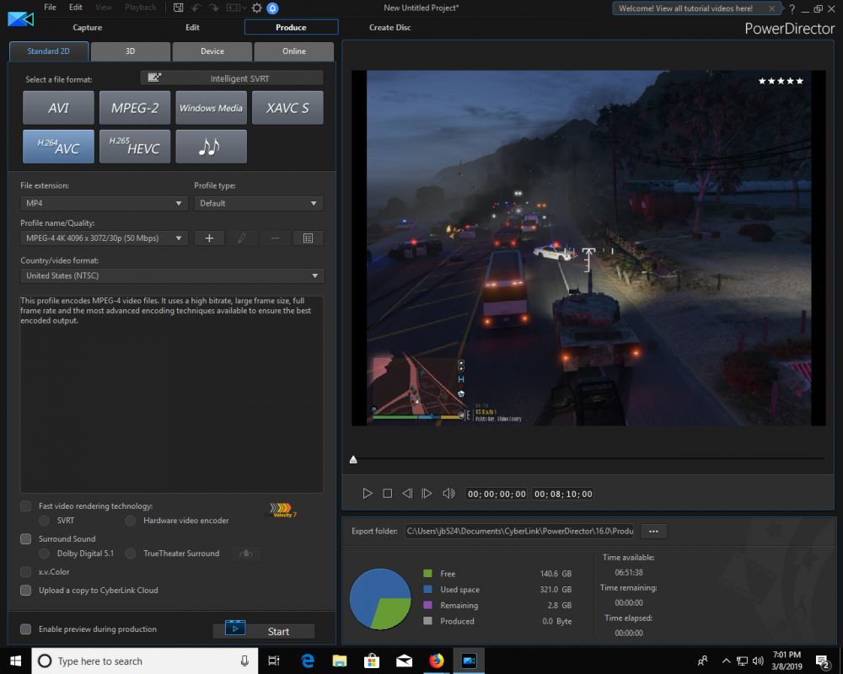
Task: Select the XAVC S file format
Action: [287, 107]
